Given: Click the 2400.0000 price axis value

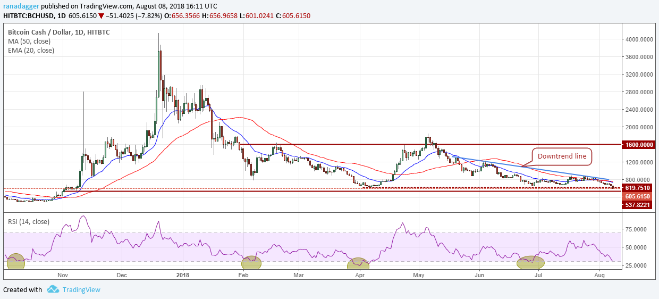Looking at the screenshot, I should point(640,110).
